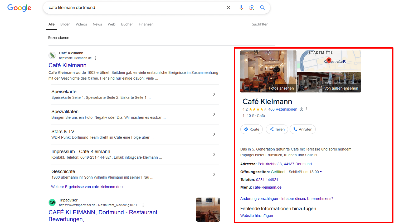Open the Geschichte sitelink
The height and width of the screenshot is (223, 414).
(63, 172)
